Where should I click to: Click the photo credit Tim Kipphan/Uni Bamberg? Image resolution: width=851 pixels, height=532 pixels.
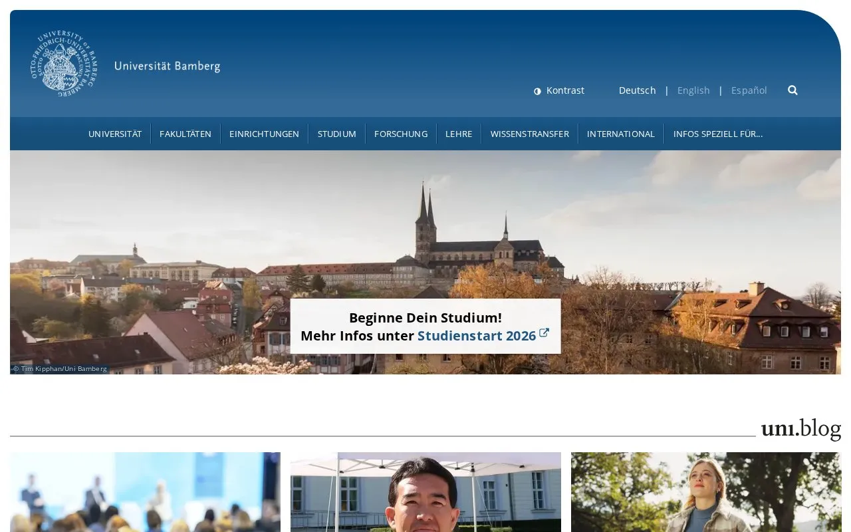[x=60, y=368]
